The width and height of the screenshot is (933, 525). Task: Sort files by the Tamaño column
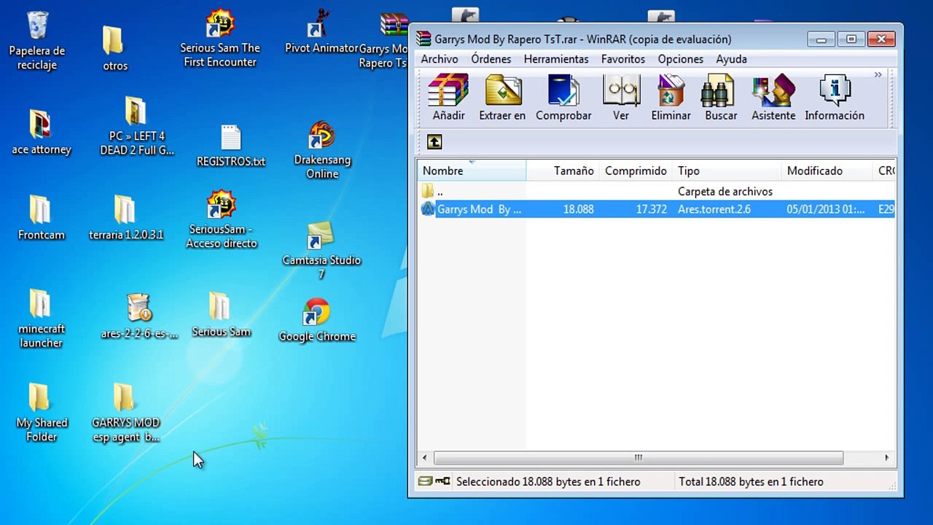tap(563, 171)
